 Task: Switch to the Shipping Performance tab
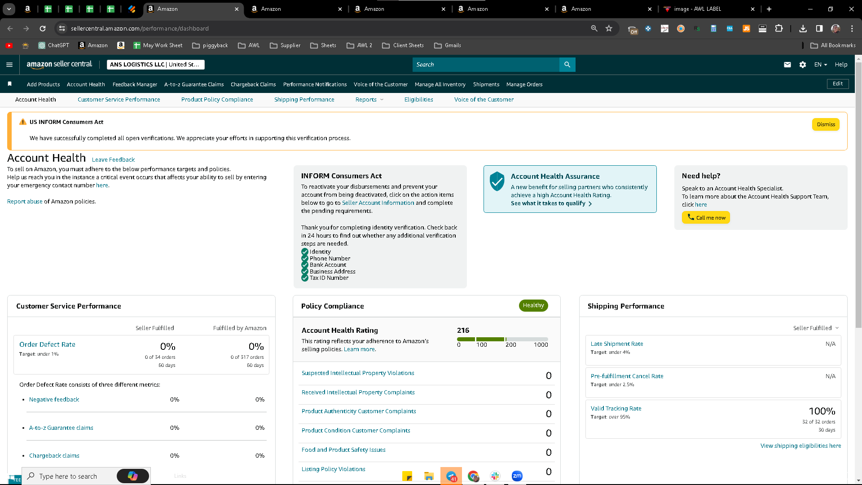(304, 100)
